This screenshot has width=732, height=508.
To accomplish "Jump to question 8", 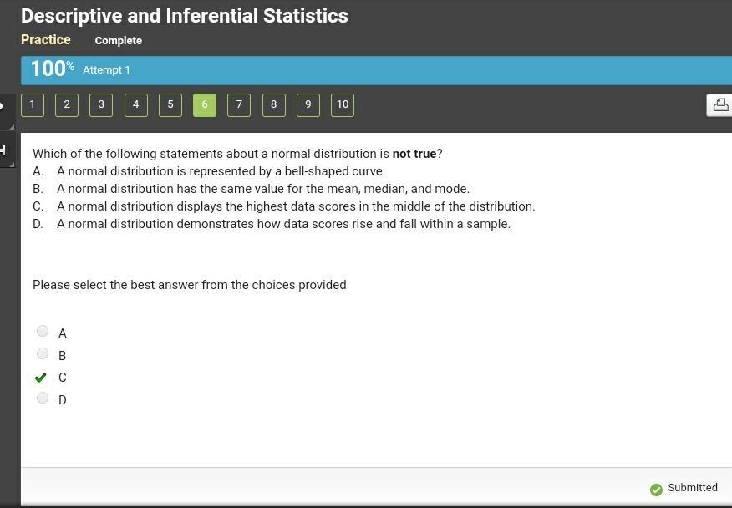I will click(x=273, y=105).
